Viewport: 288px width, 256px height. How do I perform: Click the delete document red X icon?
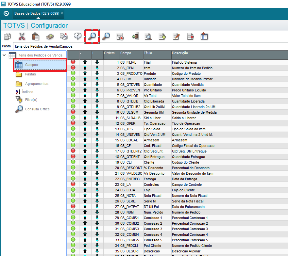coord(190,36)
